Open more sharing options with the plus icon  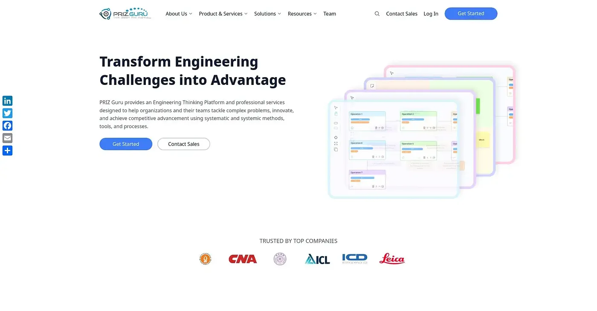coord(7,150)
